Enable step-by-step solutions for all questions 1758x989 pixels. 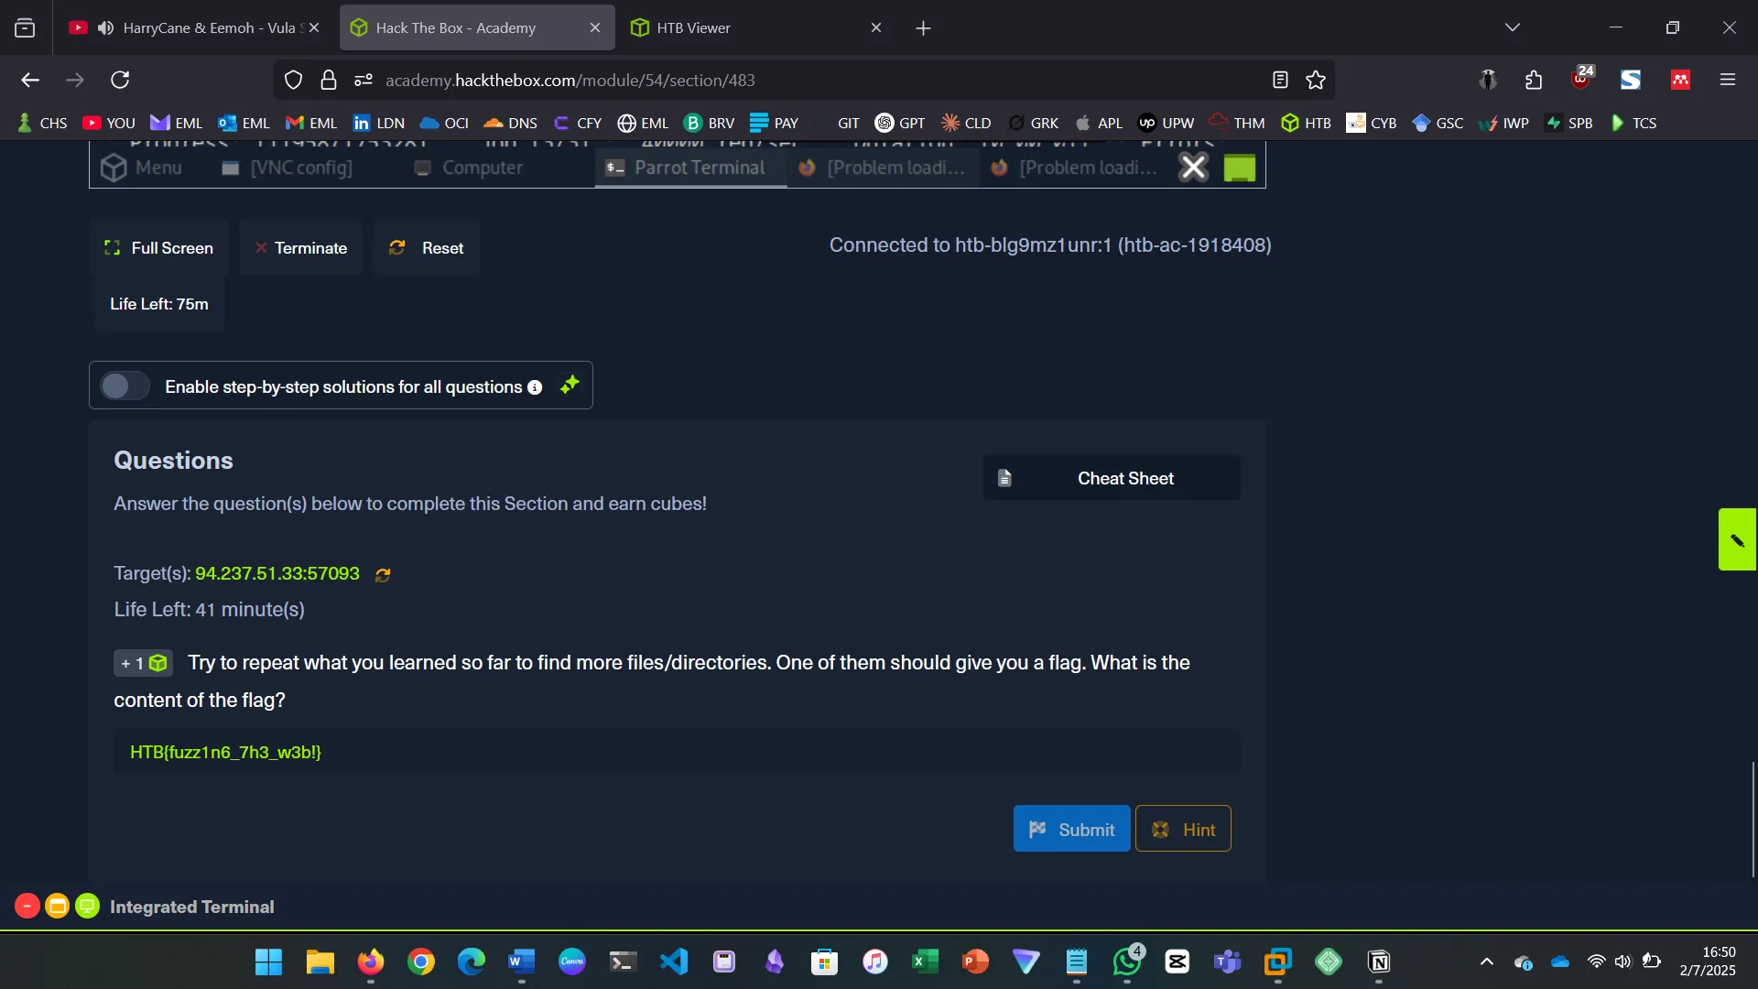tap(125, 386)
